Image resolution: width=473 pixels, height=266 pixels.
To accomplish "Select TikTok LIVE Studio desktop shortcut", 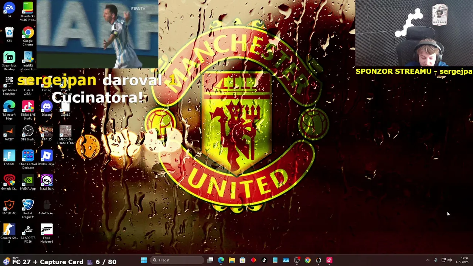I will tap(28, 110).
